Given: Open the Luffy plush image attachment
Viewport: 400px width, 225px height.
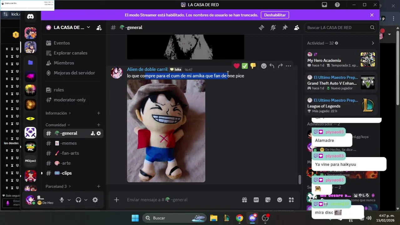Looking at the screenshot, I should [x=166, y=131].
